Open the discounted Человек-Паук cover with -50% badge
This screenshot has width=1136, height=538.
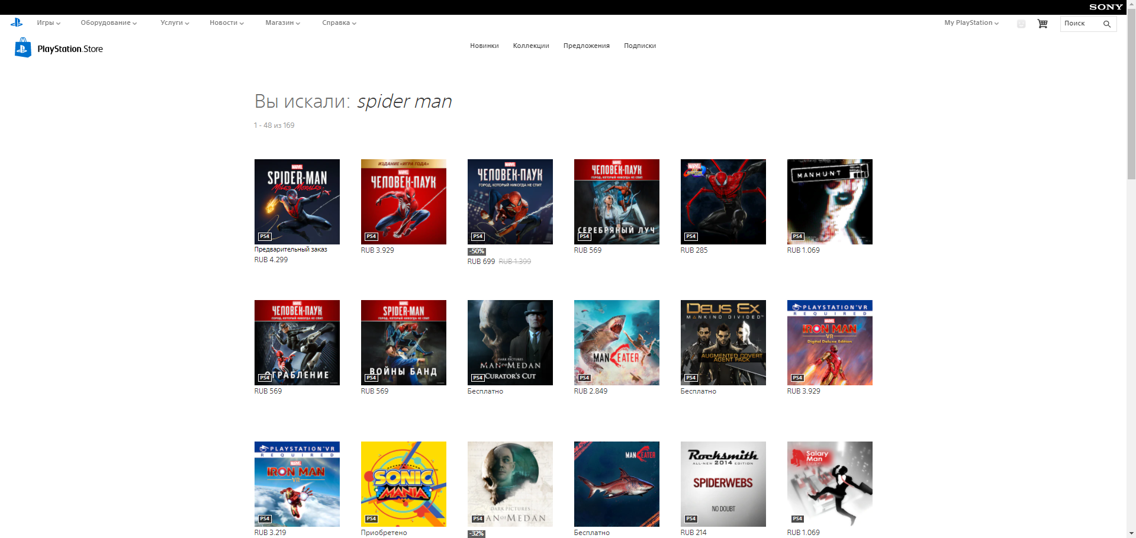[510, 202]
